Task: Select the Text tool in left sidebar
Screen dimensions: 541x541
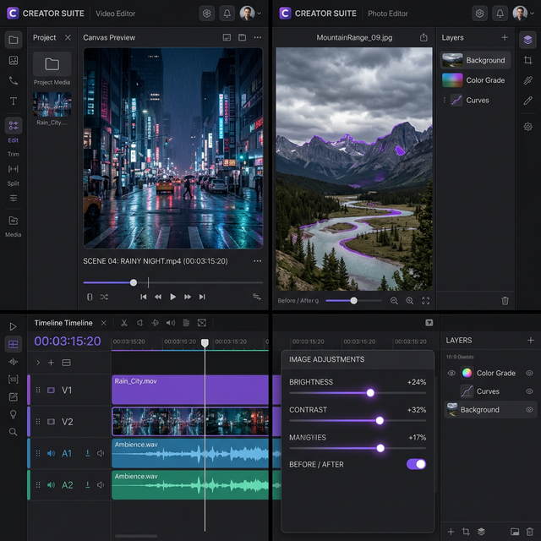Action: [14, 101]
